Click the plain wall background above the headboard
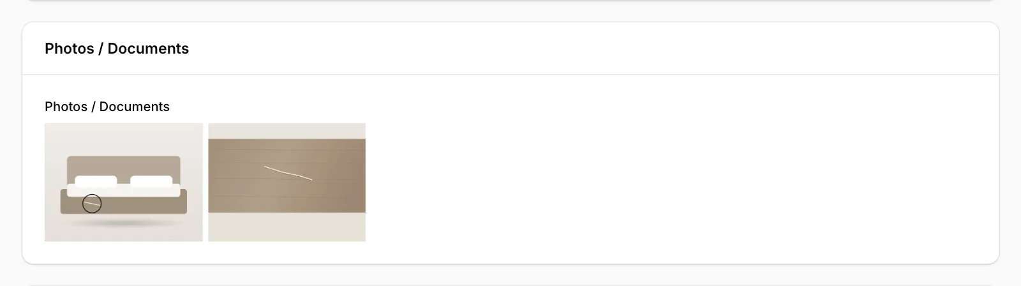The width and height of the screenshot is (1021, 286). (124, 139)
